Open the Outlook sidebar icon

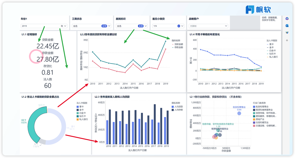point(287,26)
